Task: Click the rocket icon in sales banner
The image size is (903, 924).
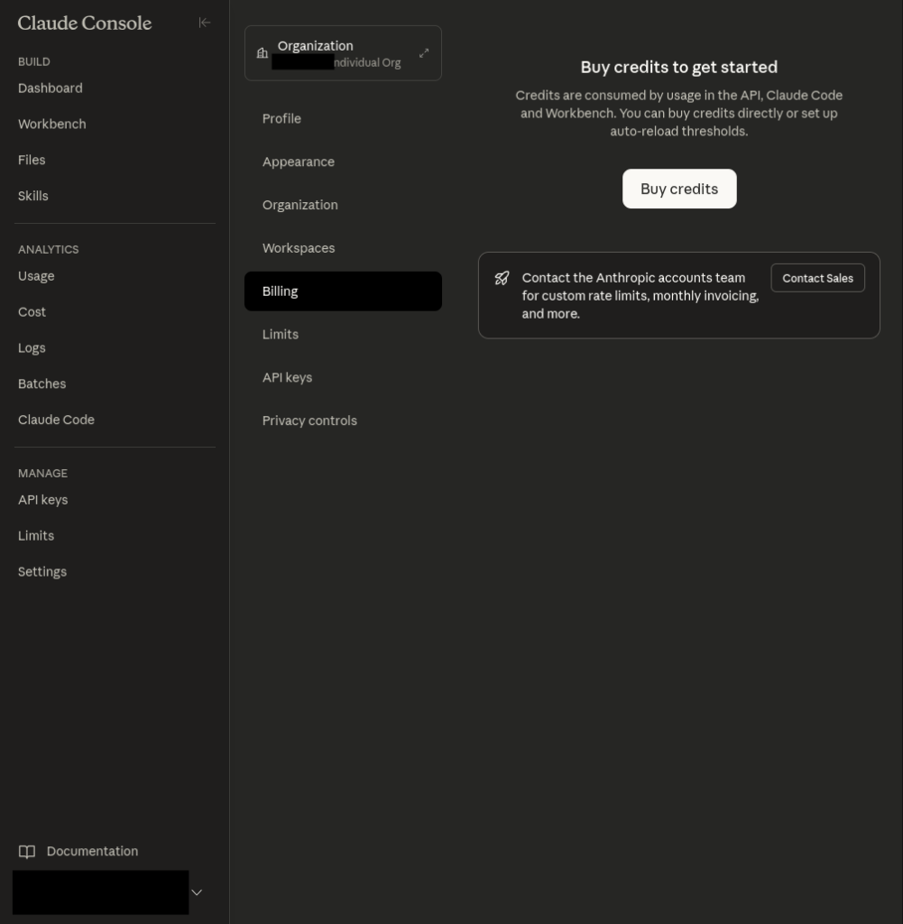Action: pos(502,278)
